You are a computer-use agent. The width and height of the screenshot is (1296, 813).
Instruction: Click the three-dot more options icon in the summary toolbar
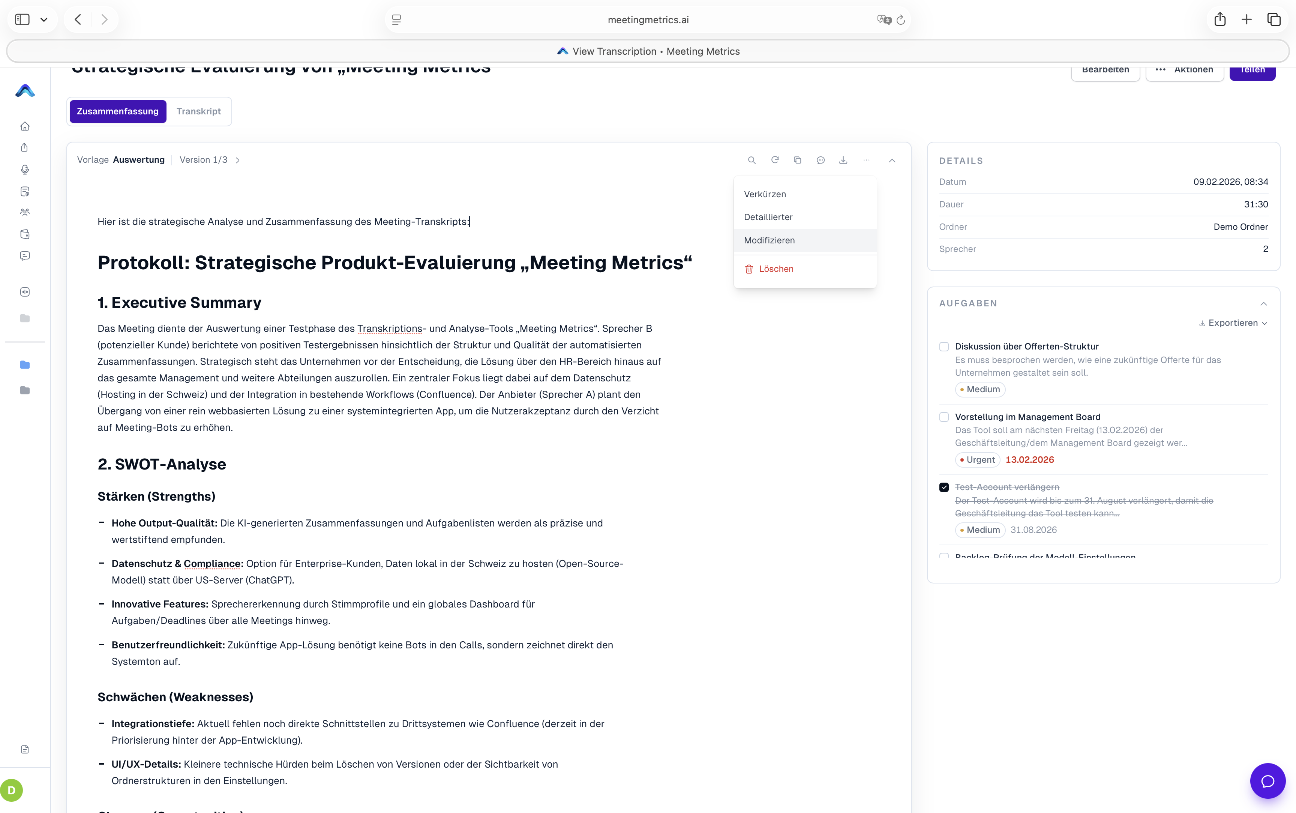867,160
